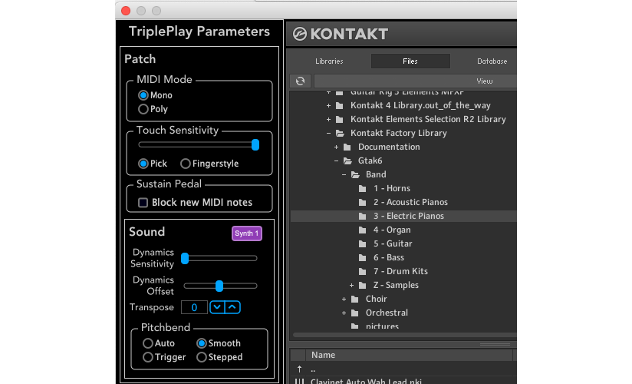Enable Block new MIDI notes checkbox
Screen dimensions: 632x384
pyautogui.click(x=143, y=203)
